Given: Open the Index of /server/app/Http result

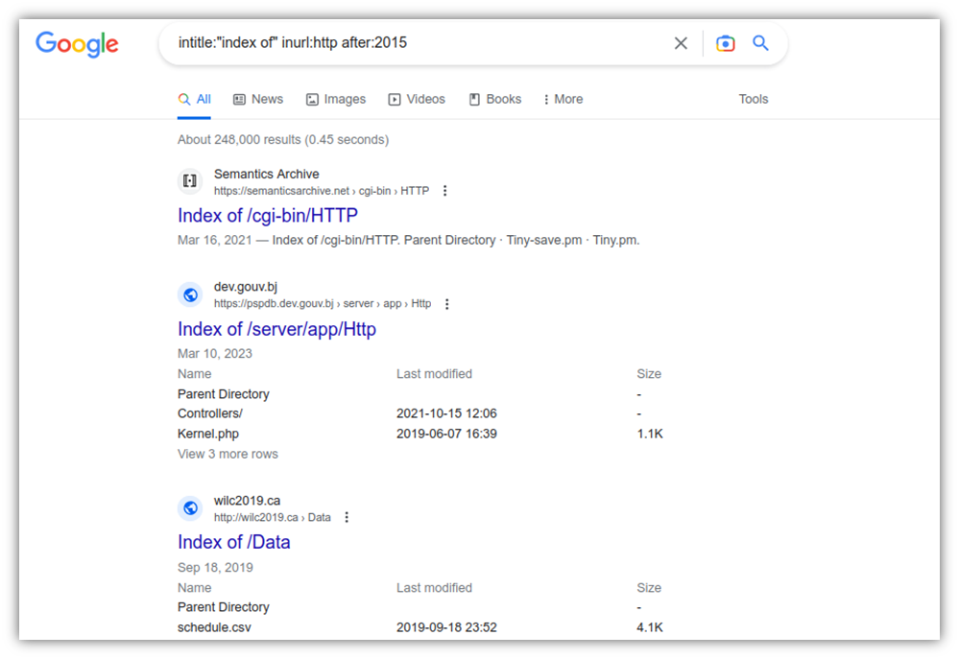Looking at the screenshot, I should [x=276, y=329].
